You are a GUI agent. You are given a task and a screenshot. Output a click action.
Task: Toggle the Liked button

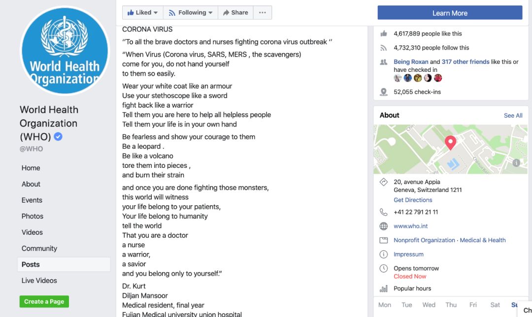click(x=143, y=13)
